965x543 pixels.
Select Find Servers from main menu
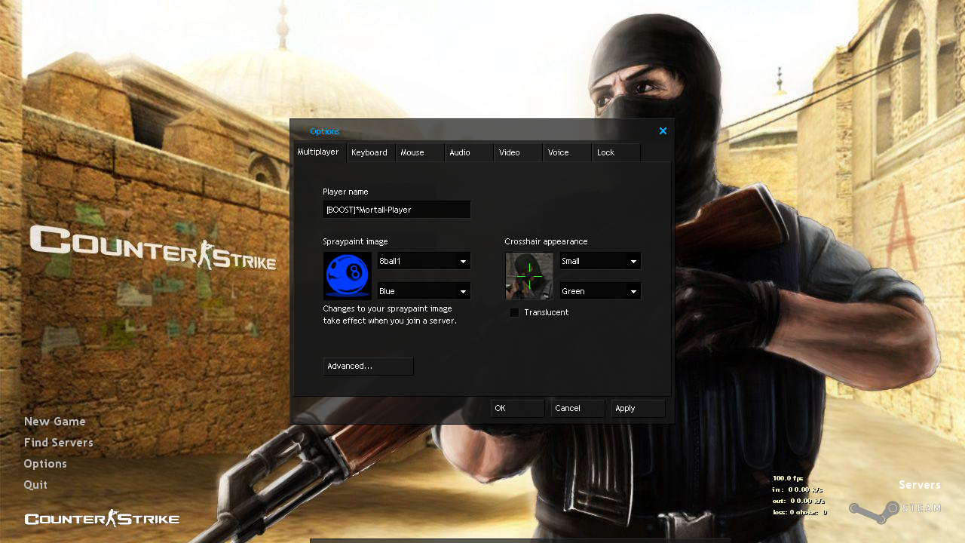59,443
